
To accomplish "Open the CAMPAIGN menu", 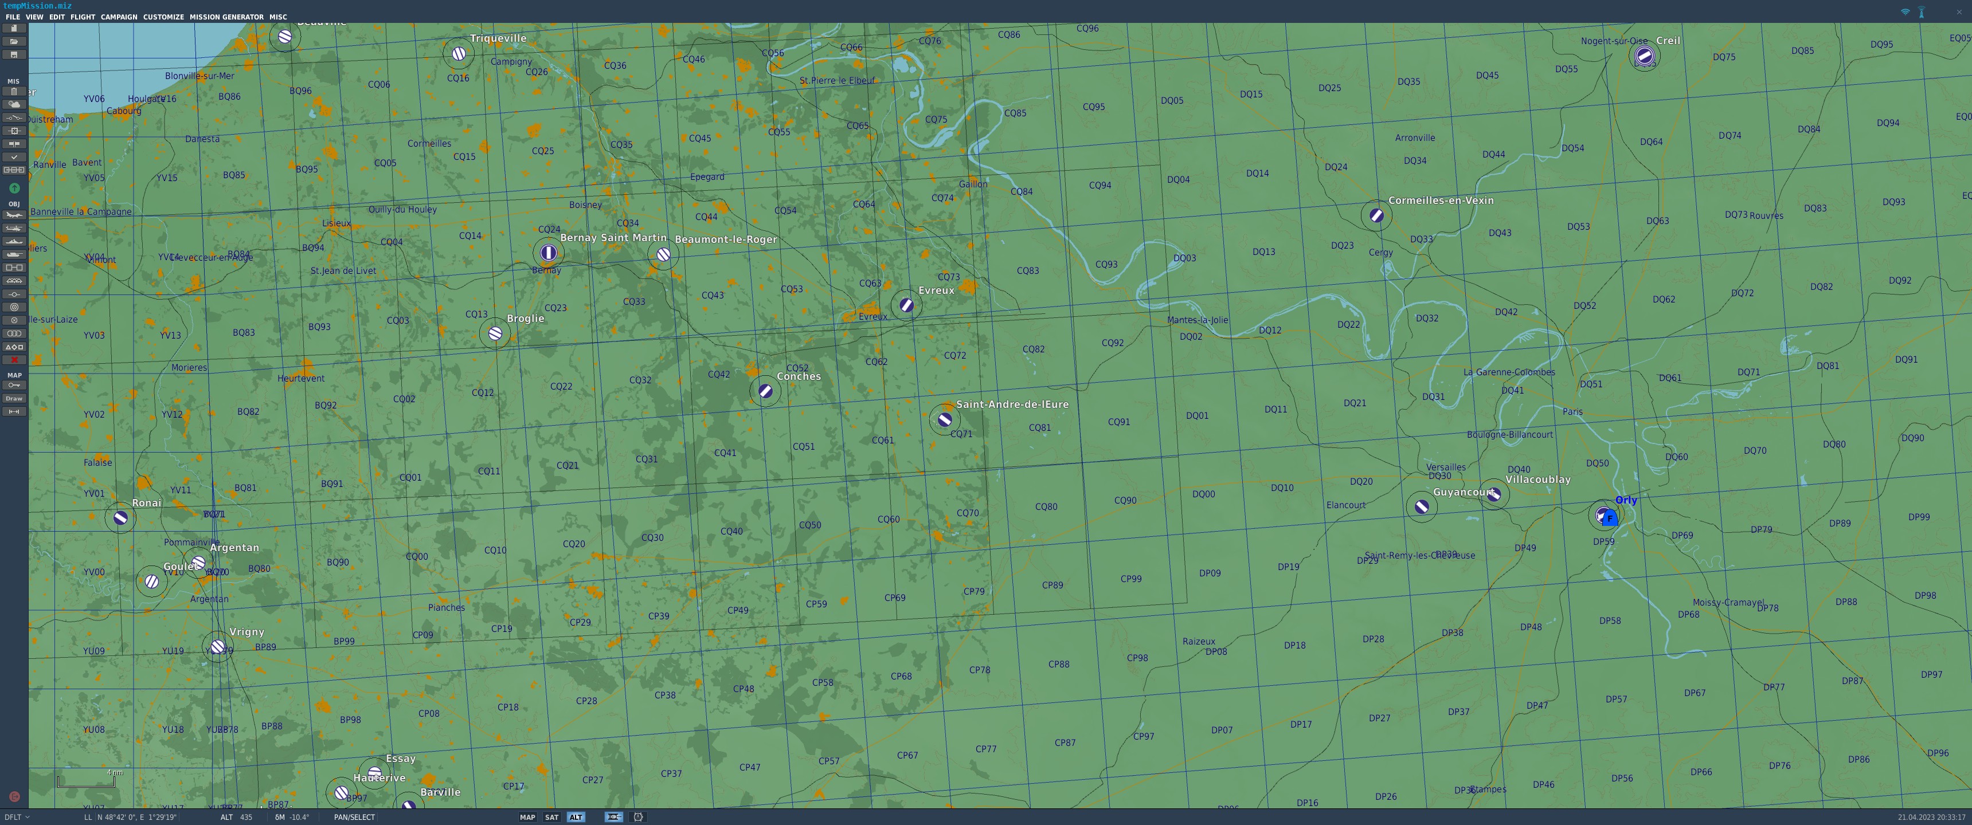I will click(119, 17).
